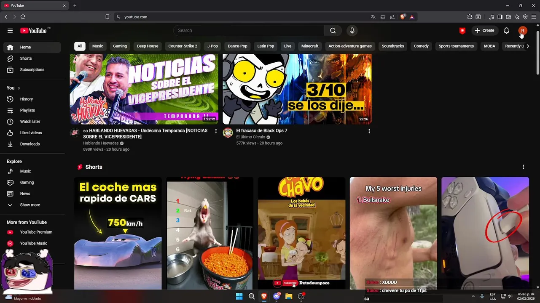The image size is (540, 303).
Task: Click the YouTube search input field
Action: [249, 30]
